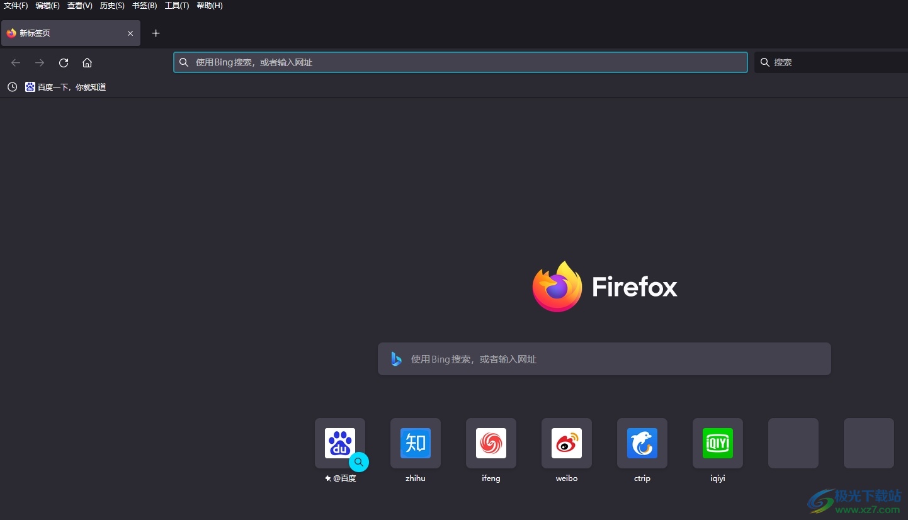Open the 帮助(H) menu
This screenshot has height=520, width=908.
click(210, 6)
